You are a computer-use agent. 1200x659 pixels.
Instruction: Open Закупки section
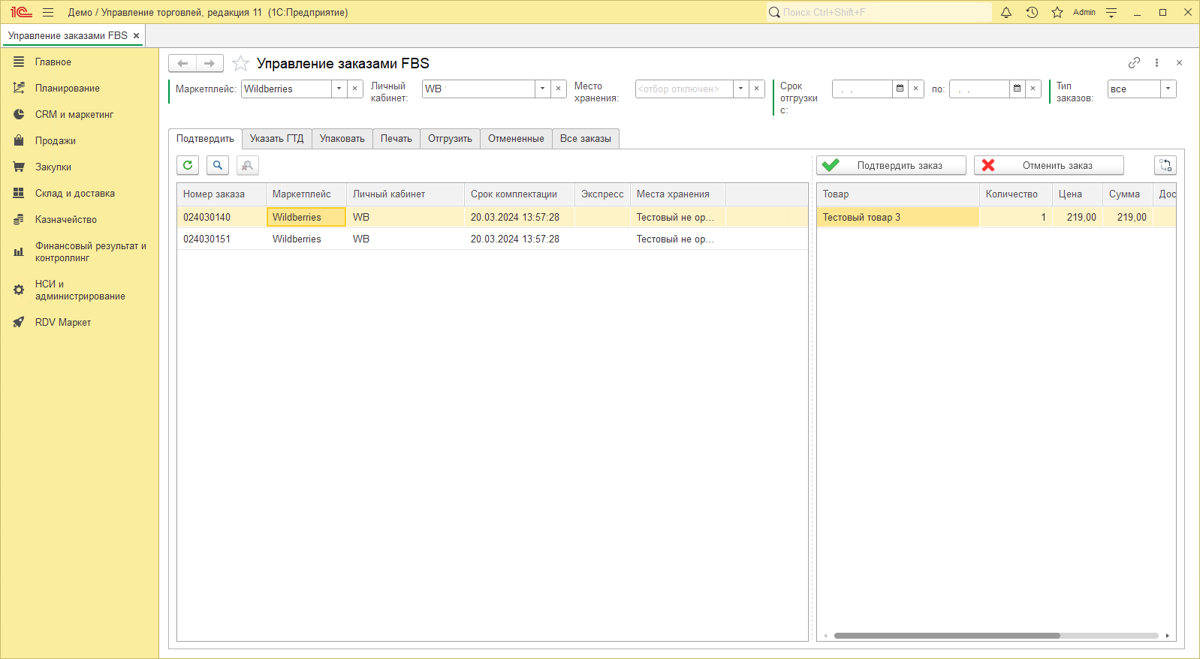(x=80, y=167)
